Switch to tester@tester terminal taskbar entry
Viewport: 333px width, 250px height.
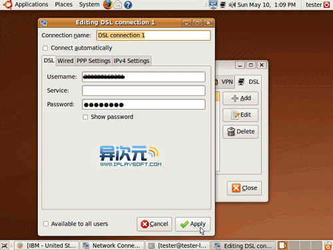(178, 245)
